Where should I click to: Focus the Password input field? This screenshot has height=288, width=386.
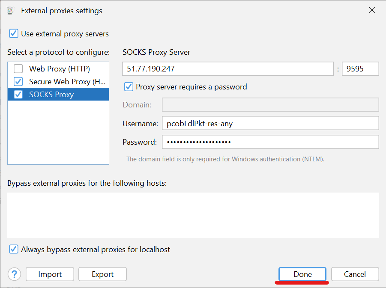(270, 142)
